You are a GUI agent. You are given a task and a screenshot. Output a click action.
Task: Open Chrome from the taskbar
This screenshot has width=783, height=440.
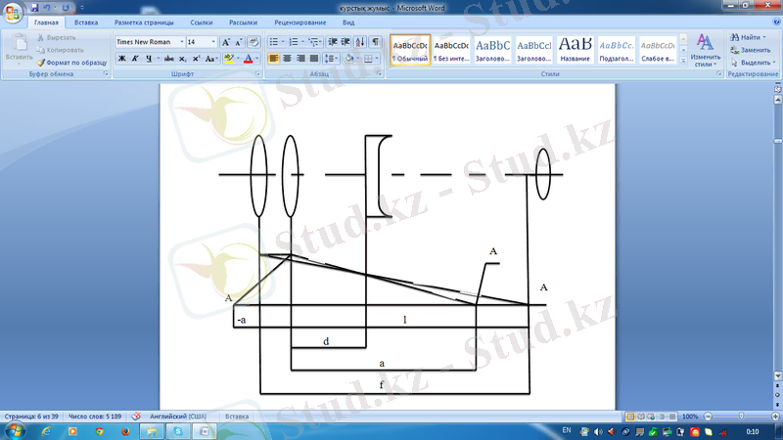99,431
